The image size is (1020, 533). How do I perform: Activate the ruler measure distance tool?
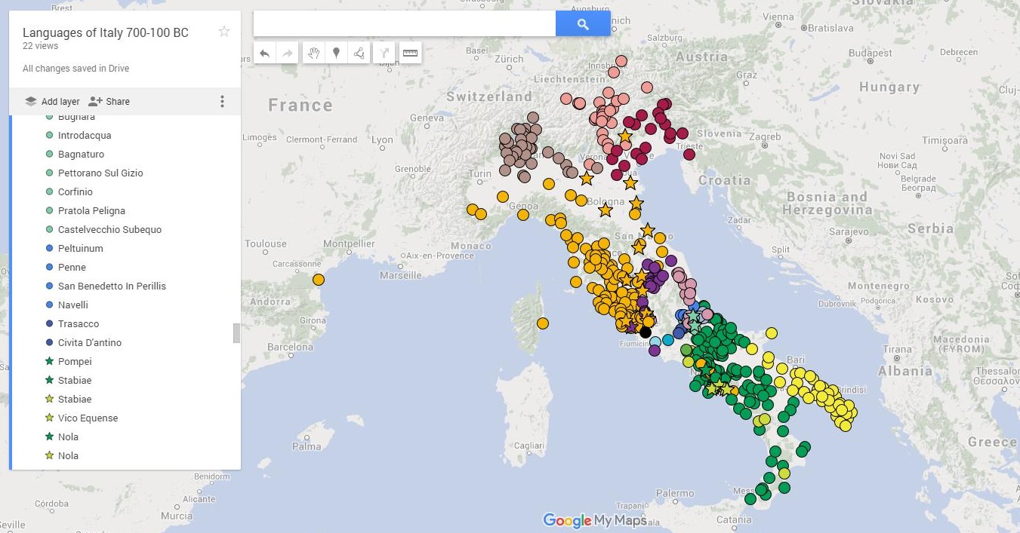[410, 54]
